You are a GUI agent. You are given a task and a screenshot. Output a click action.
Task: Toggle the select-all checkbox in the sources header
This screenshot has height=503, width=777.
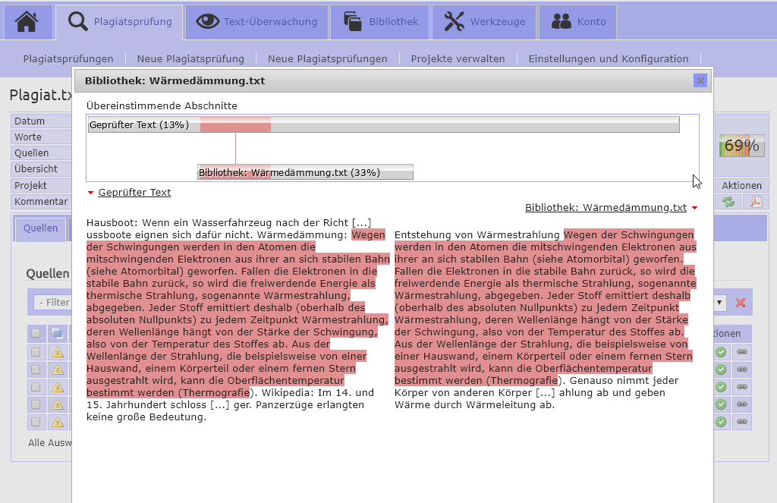tap(36, 334)
